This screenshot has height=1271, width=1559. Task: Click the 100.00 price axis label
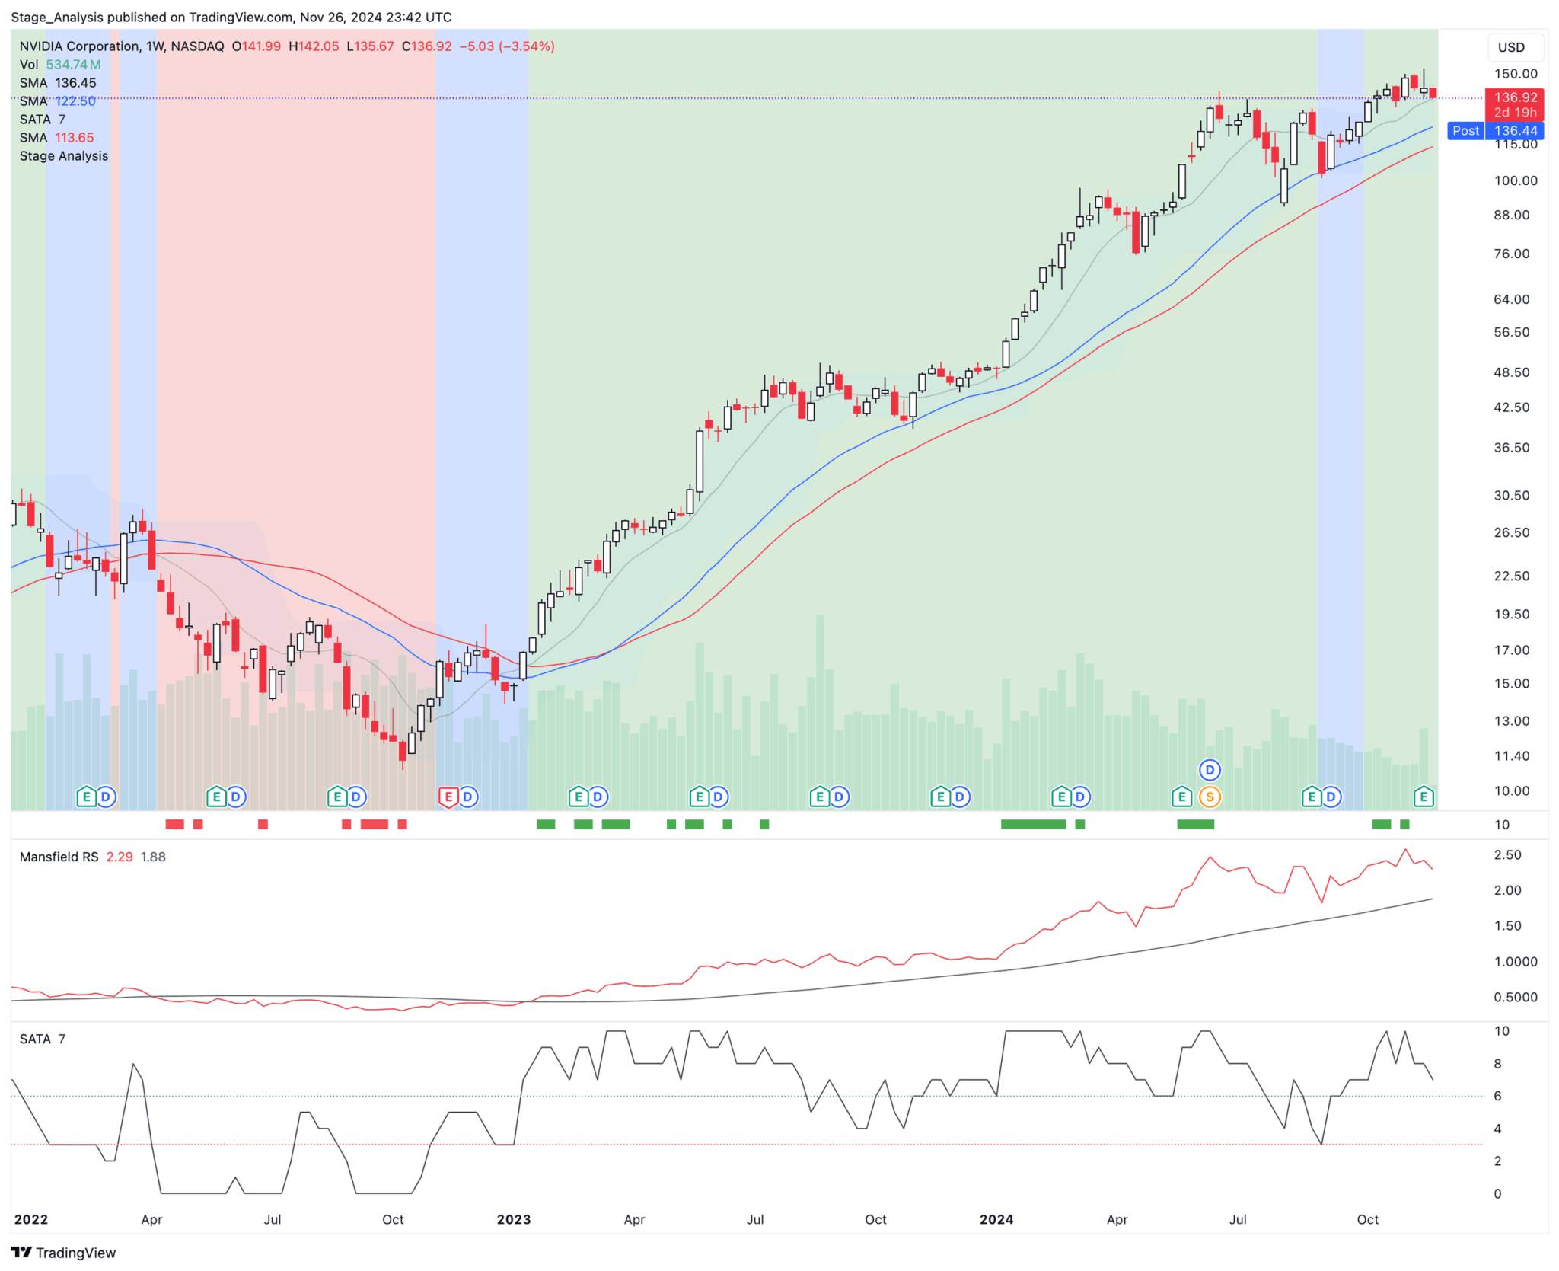[x=1516, y=180]
